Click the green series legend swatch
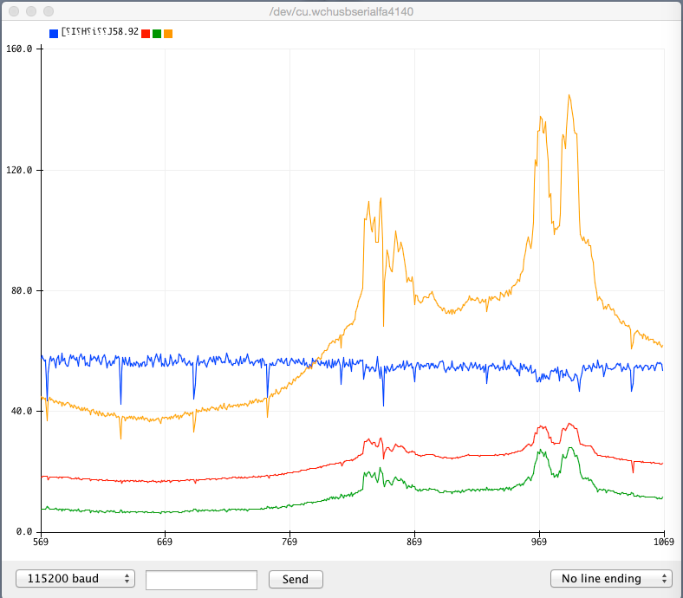 coord(157,33)
